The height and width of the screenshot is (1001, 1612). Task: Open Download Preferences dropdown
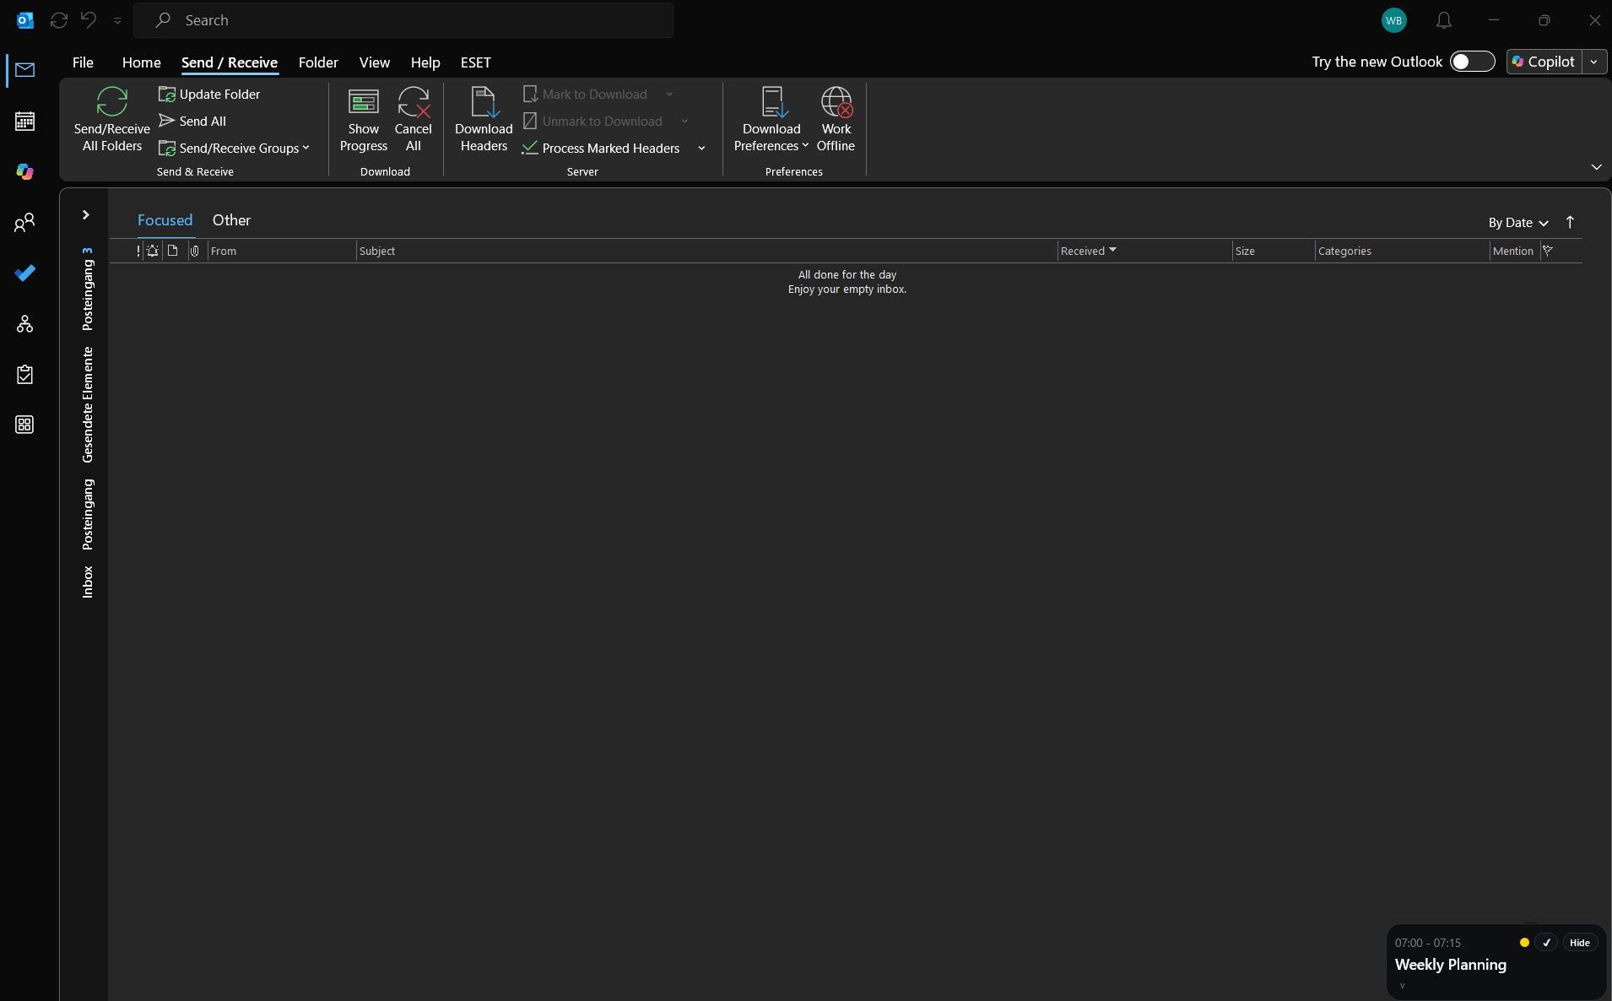point(771,120)
